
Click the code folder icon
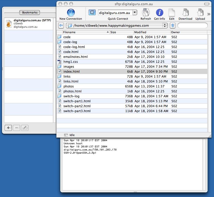tap(60, 37)
